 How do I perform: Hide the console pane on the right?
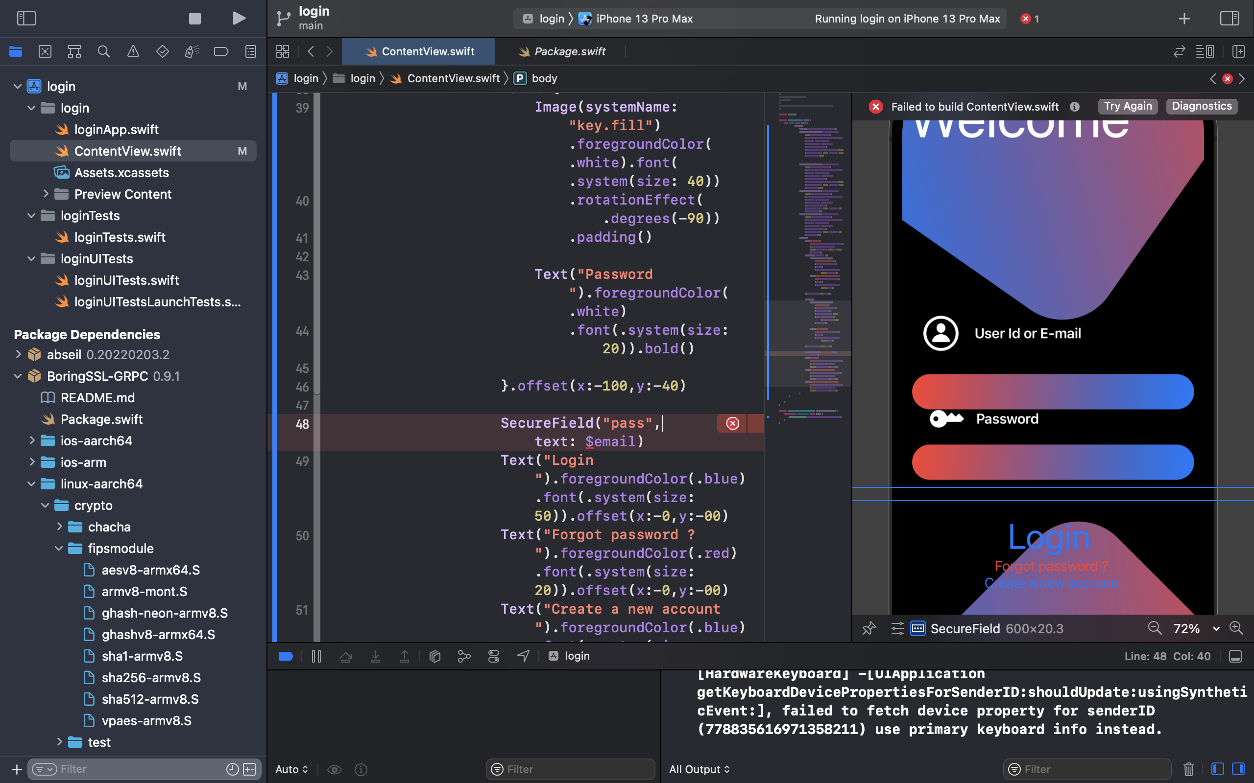point(1238,769)
